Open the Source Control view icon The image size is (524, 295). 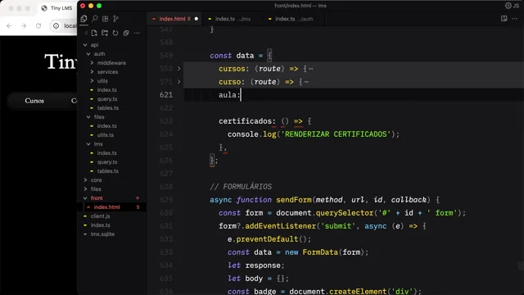[115, 19]
